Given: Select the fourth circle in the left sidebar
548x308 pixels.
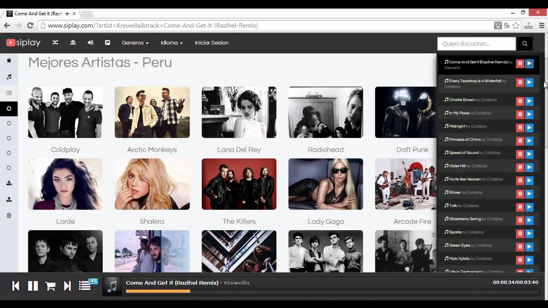Looking at the screenshot, I should (9, 153).
